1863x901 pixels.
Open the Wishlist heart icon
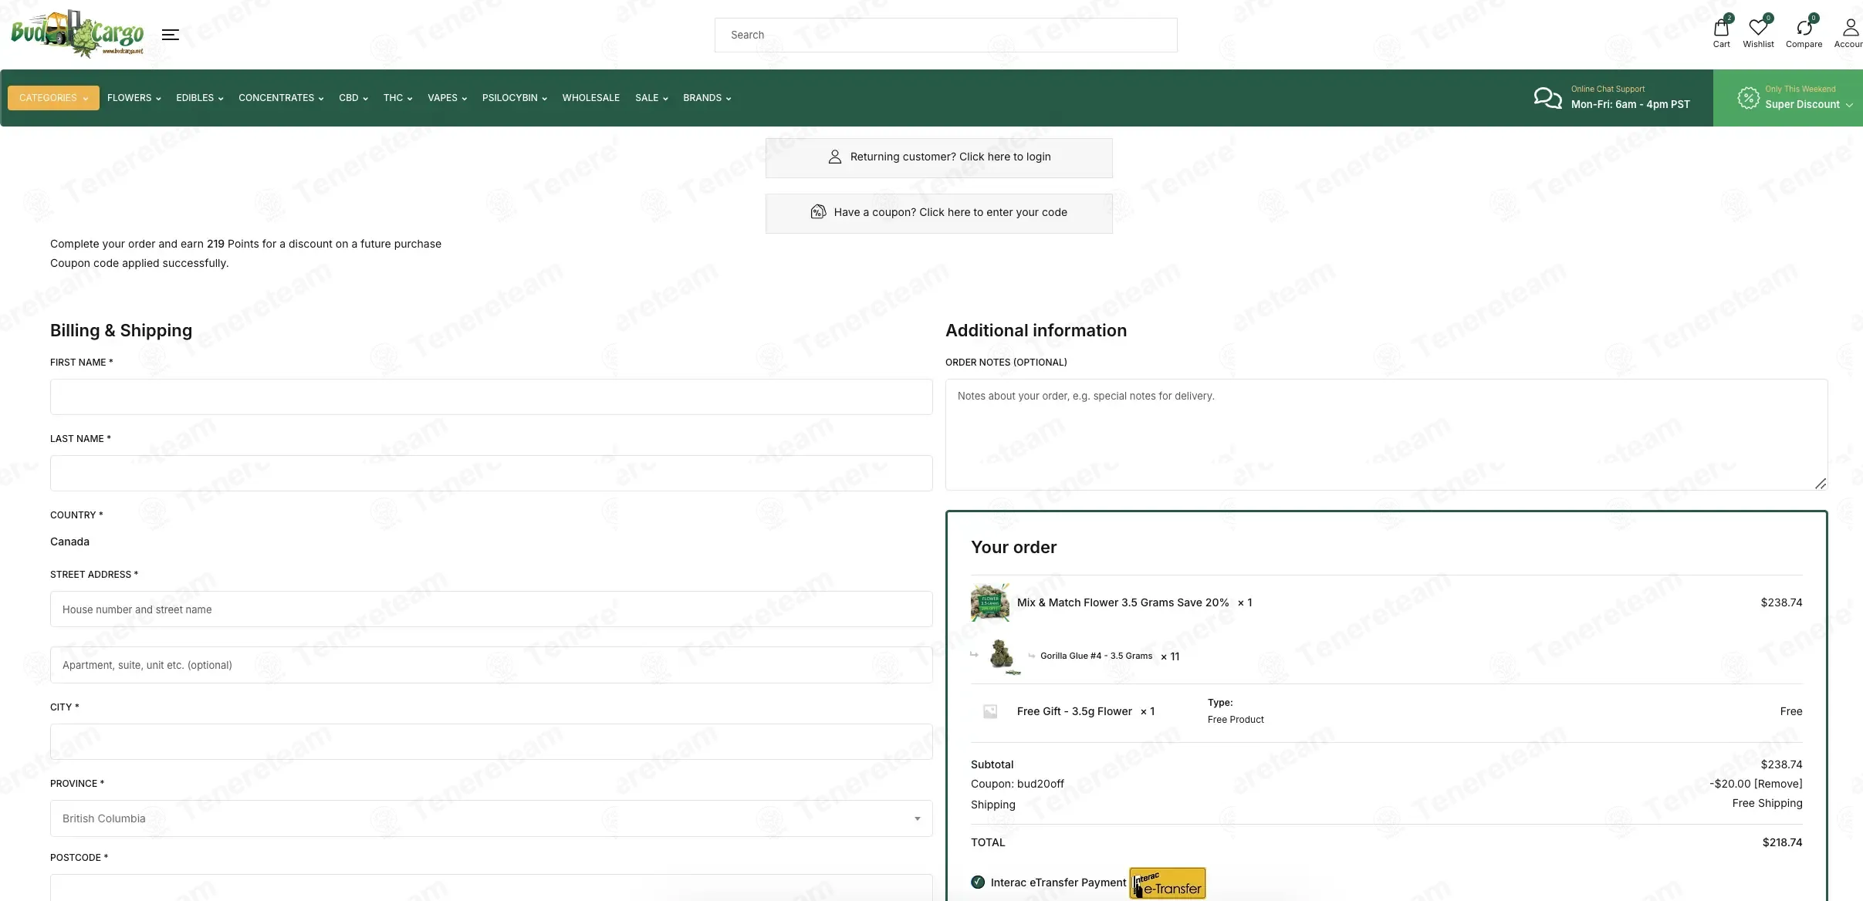[x=1758, y=29]
